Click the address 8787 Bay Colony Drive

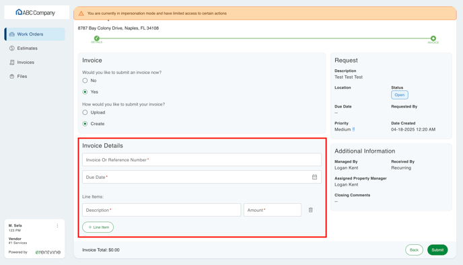pyautogui.click(x=118, y=28)
